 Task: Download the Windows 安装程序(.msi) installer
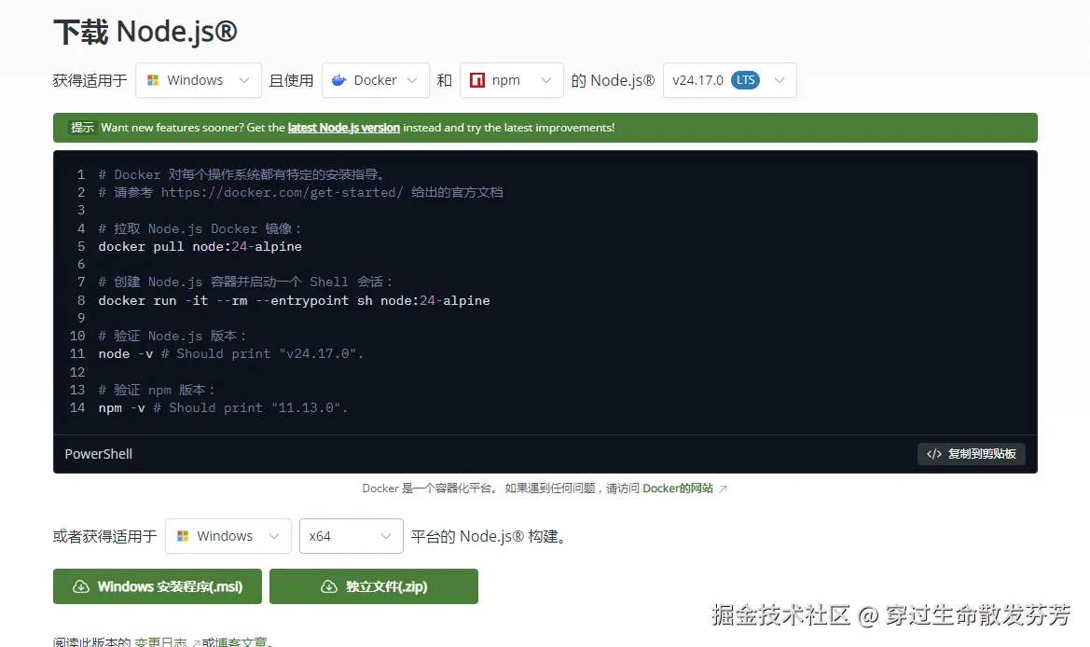click(157, 586)
